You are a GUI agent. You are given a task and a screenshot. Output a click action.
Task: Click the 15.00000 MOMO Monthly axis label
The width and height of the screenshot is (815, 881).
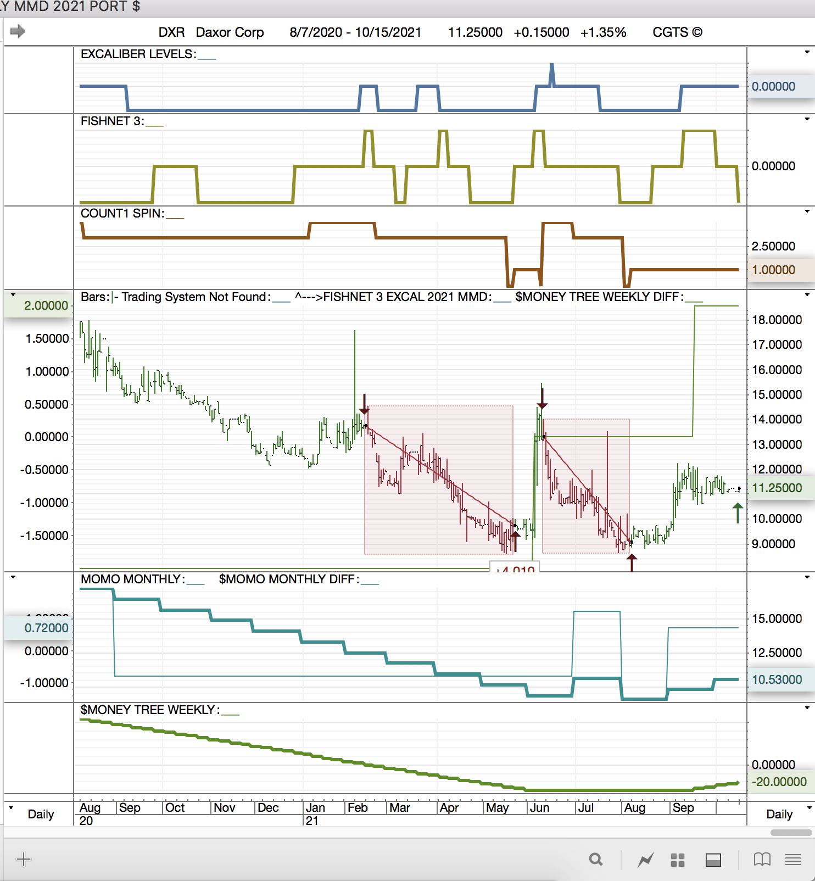(x=777, y=618)
